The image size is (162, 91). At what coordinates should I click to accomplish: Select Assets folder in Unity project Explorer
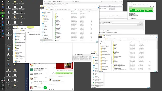pyautogui.click(x=115, y=46)
